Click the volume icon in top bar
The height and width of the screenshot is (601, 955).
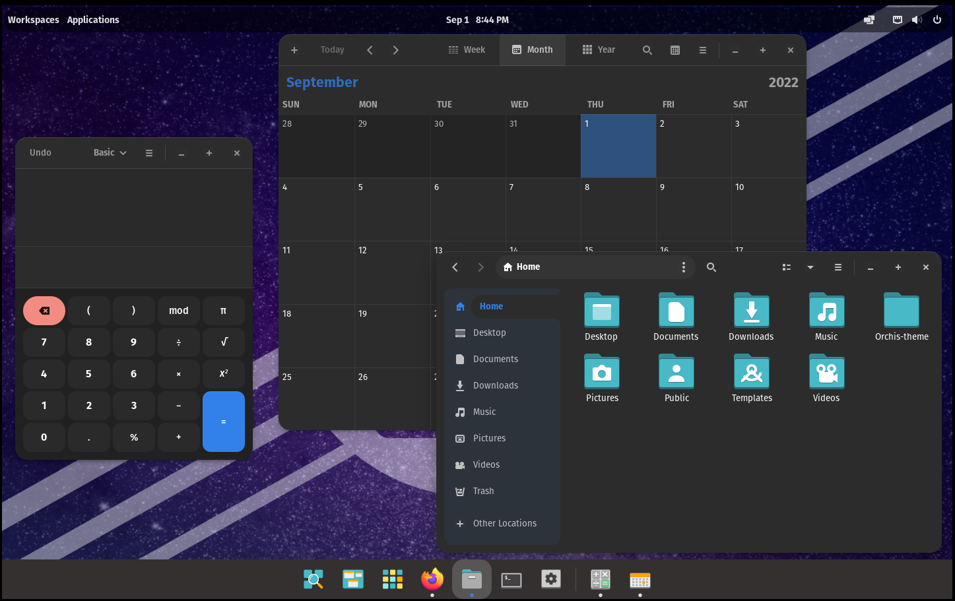917,20
